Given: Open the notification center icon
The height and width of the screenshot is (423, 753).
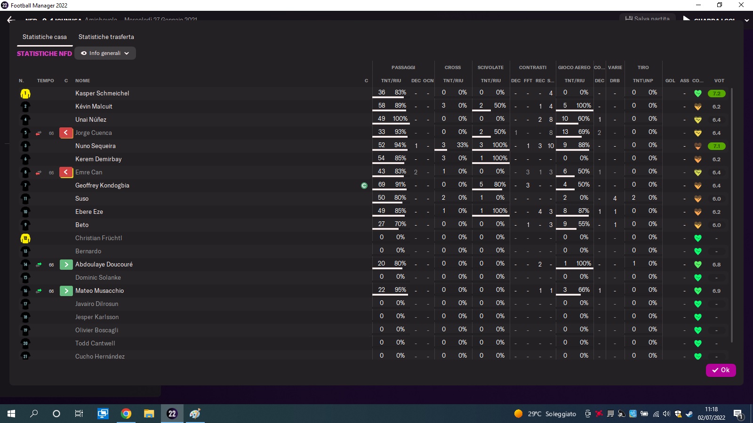Looking at the screenshot, I should pyautogui.click(x=738, y=414).
